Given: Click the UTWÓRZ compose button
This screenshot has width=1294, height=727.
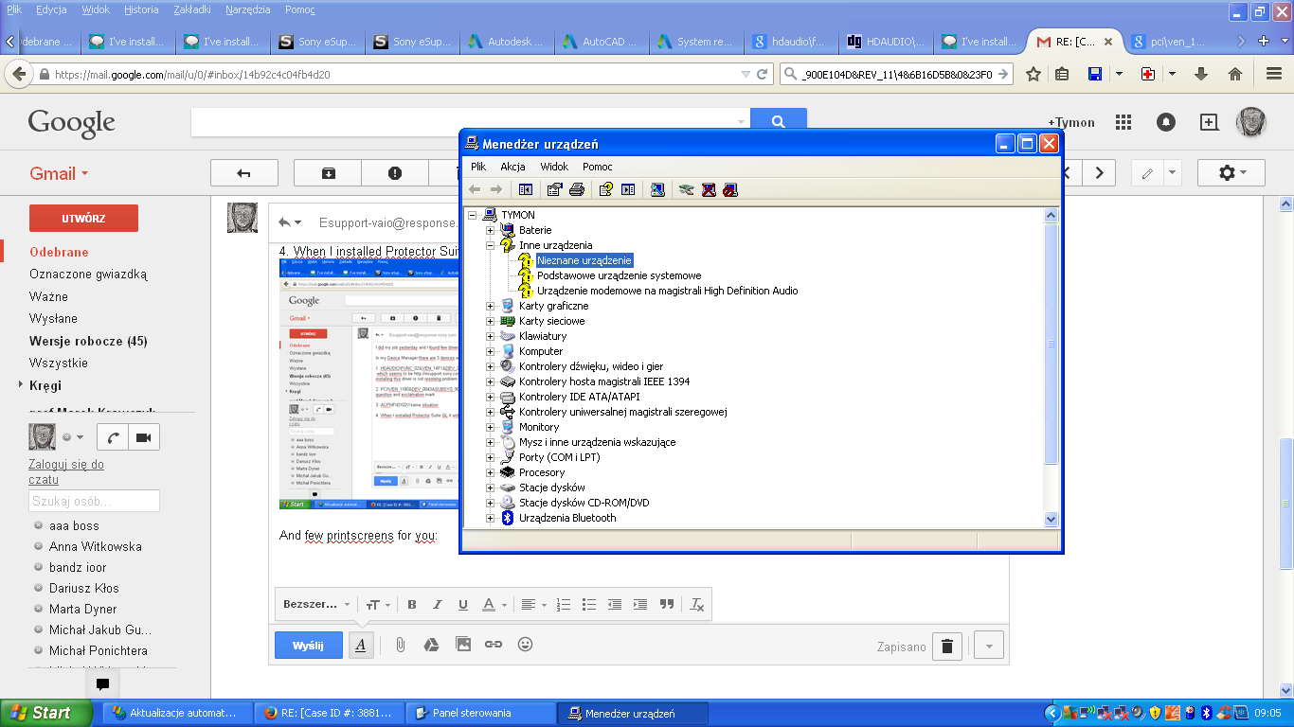Looking at the screenshot, I should (83, 218).
